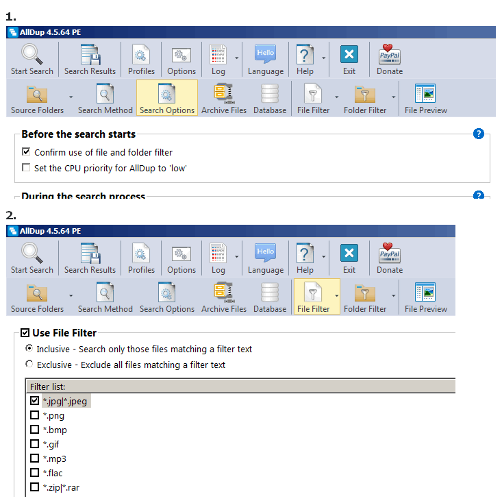Select the 'Exclusive' filter mode radio button
This screenshot has width=502, height=503.
pos(29,365)
